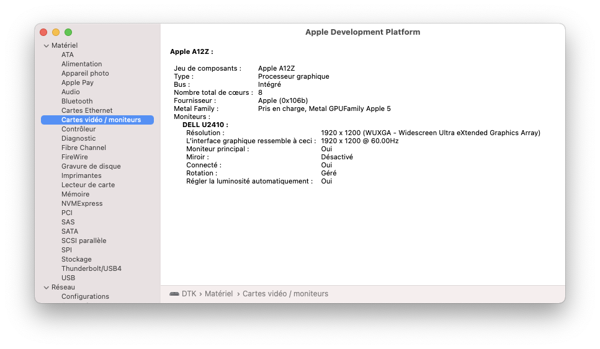This screenshot has width=600, height=349.
Task: Open Gravure de disque entry
Action: tap(91, 166)
